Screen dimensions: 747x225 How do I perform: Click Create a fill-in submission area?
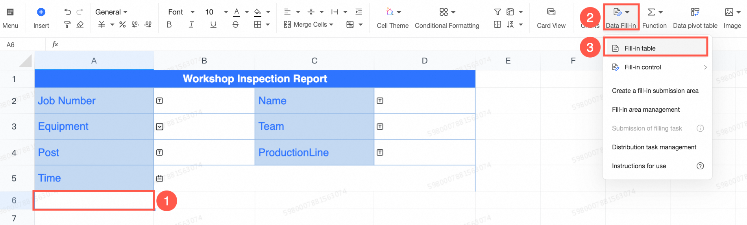point(655,91)
